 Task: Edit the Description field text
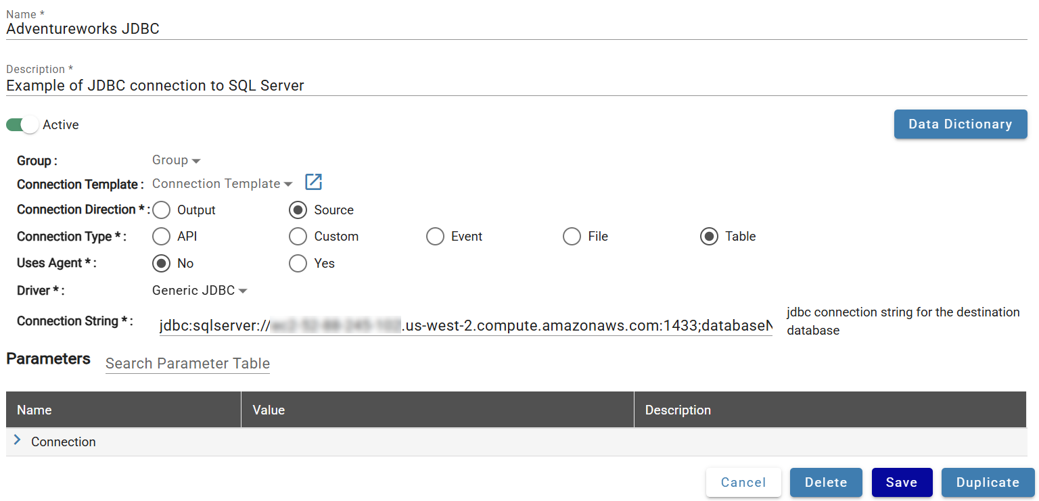[517, 86]
